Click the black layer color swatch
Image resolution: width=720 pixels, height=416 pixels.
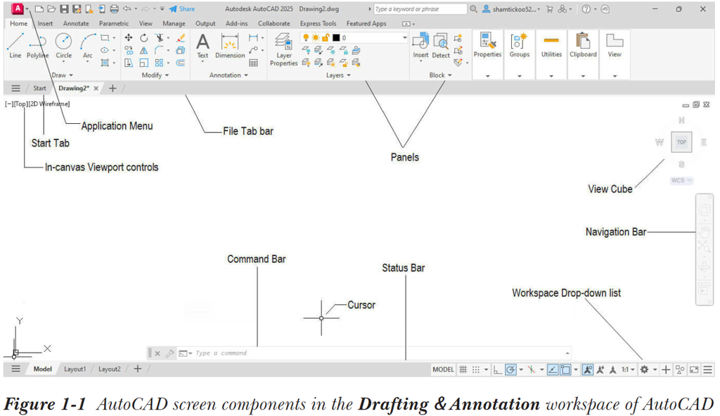[336, 38]
